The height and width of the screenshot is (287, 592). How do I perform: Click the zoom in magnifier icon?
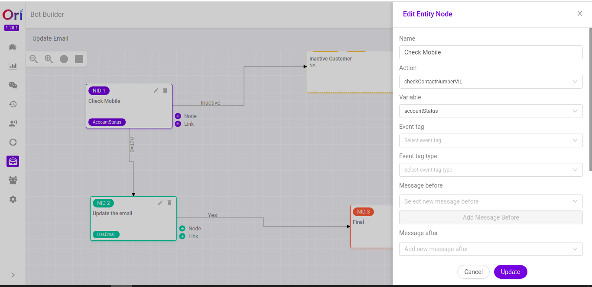click(49, 59)
